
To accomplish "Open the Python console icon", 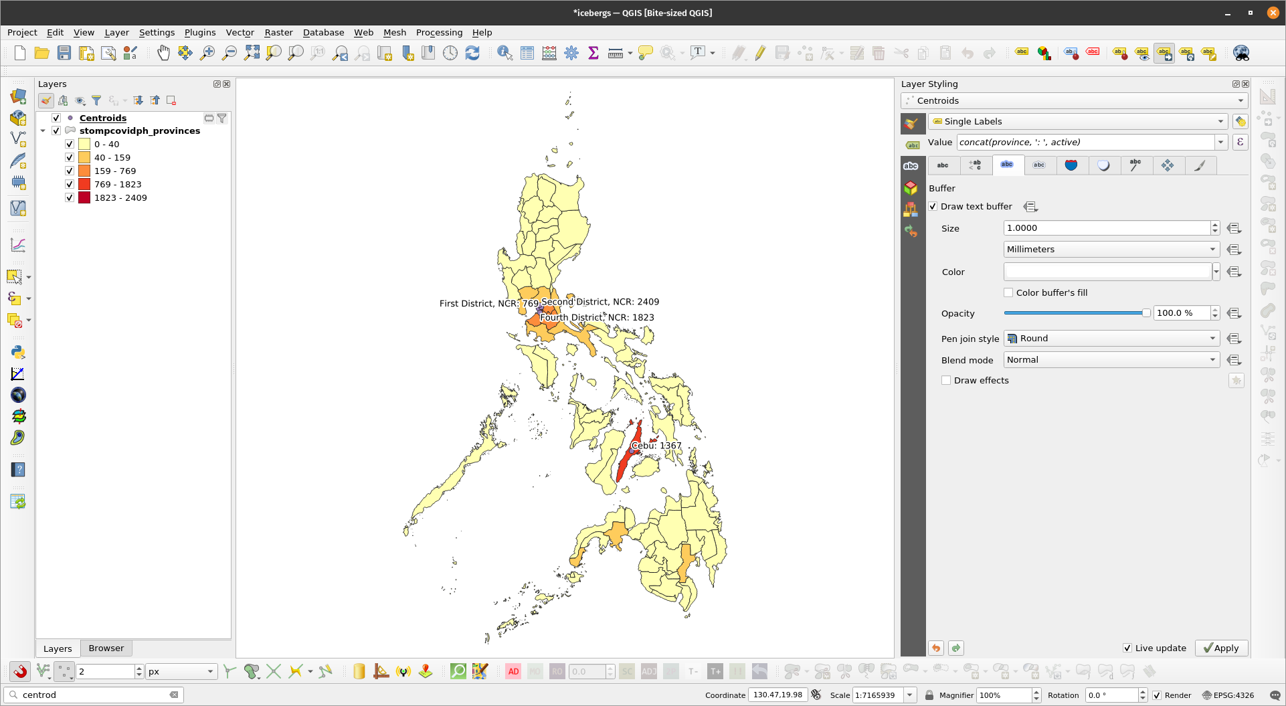I will click(18, 352).
